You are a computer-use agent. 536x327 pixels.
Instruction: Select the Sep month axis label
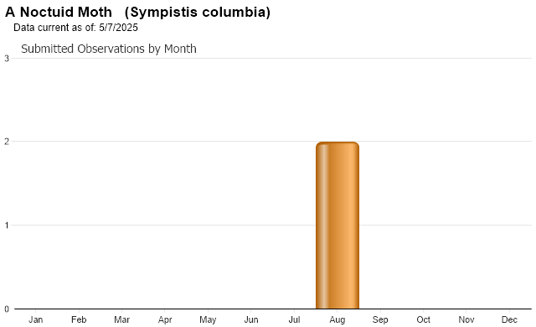pyautogui.click(x=380, y=319)
